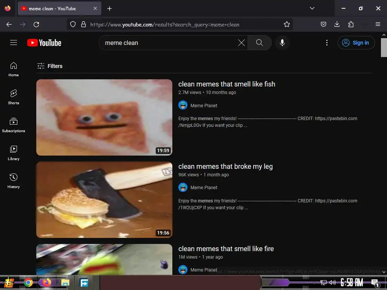
Task: Open Firefox downloads panel
Action: point(337,24)
